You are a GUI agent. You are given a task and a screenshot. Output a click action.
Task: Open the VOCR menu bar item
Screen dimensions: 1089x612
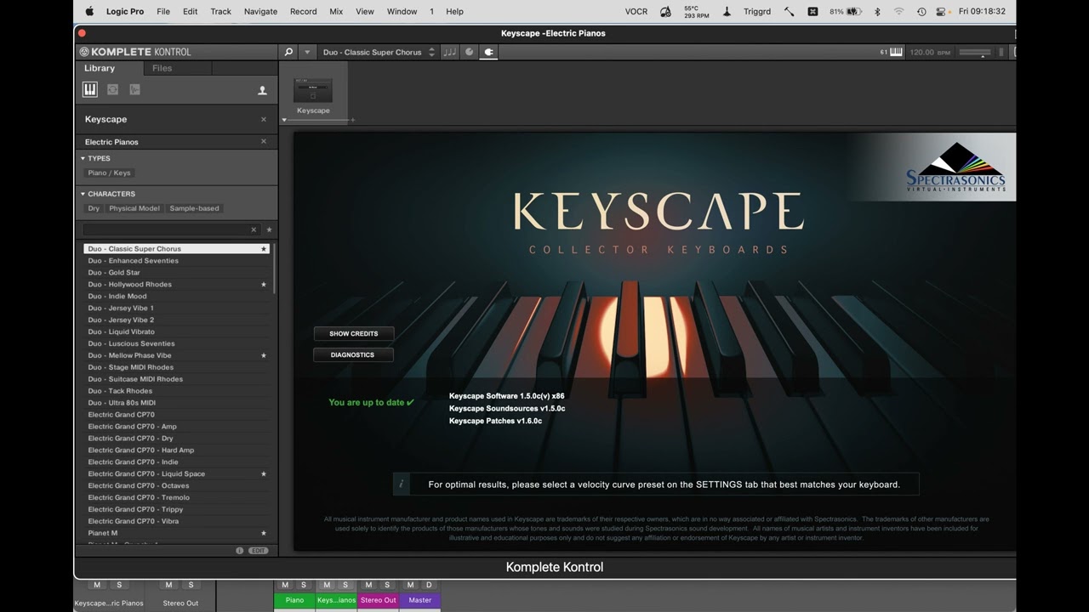(636, 11)
